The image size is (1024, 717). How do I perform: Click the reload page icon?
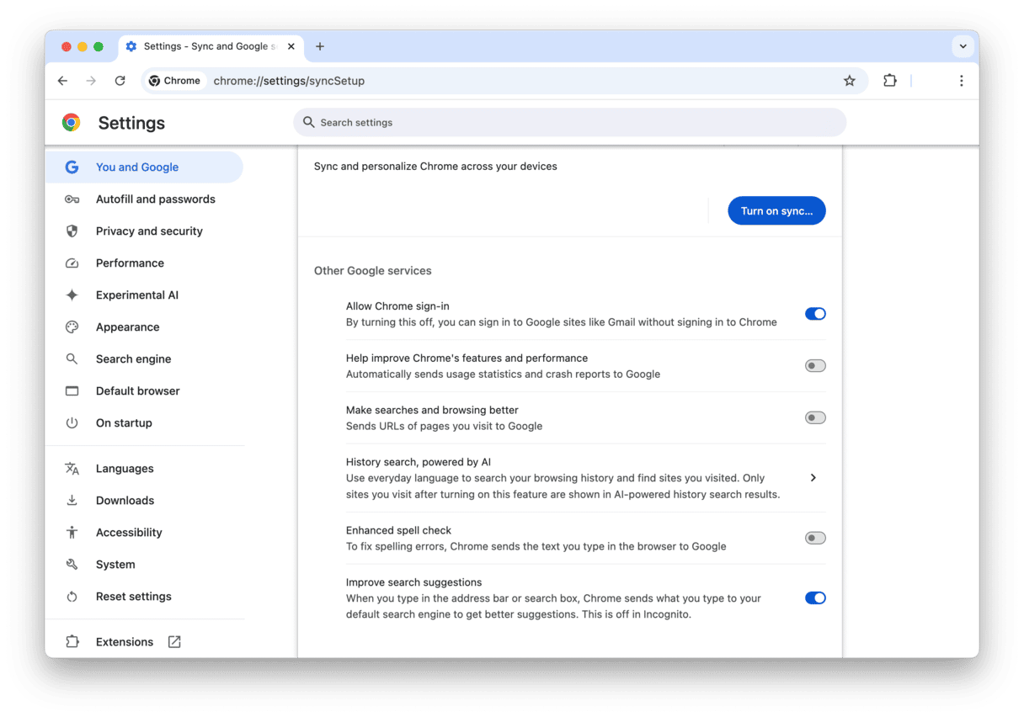[120, 81]
